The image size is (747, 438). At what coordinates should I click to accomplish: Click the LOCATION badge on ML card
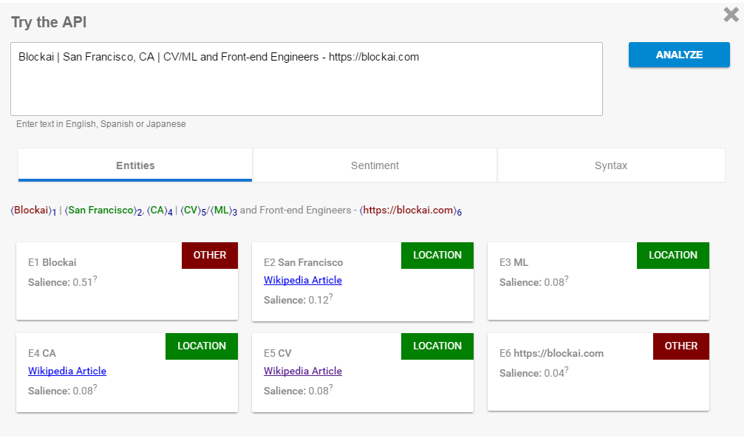[672, 256]
